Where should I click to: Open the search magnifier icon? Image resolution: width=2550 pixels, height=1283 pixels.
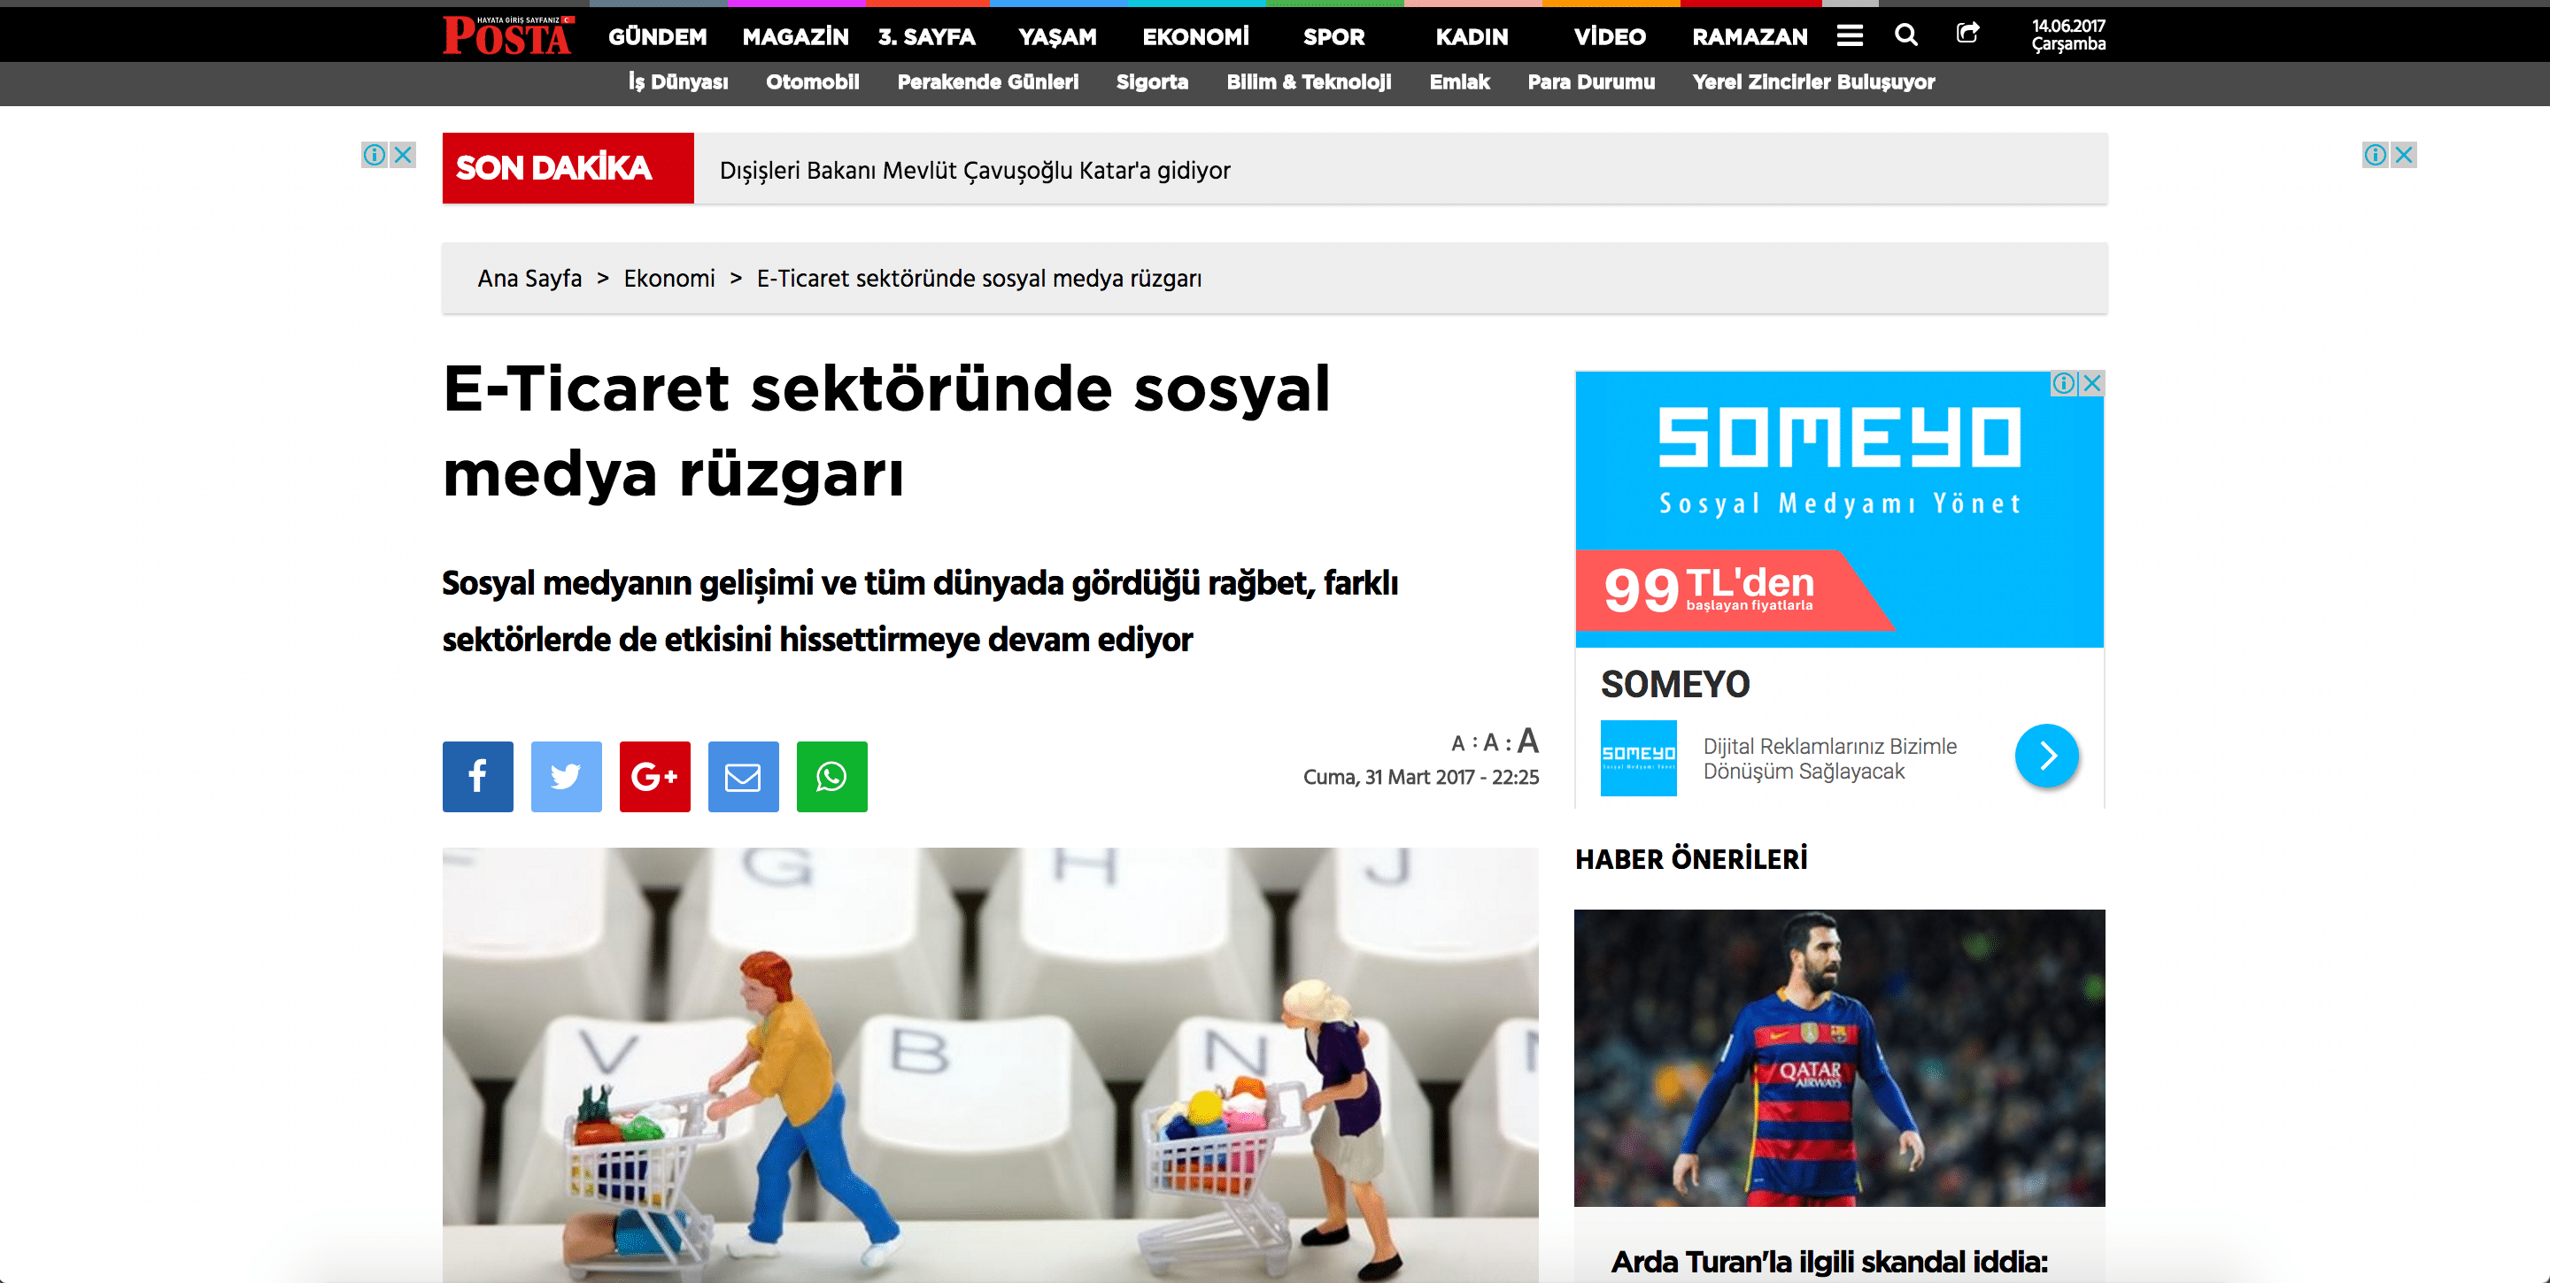pos(1905,35)
